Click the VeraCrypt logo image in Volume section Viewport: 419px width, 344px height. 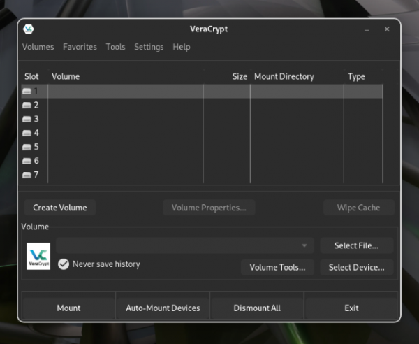tap(38, 257)
